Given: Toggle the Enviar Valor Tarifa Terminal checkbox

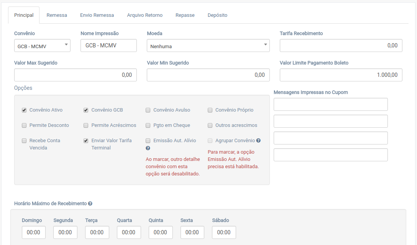Looking at the screenshot, I should [86, 141].
